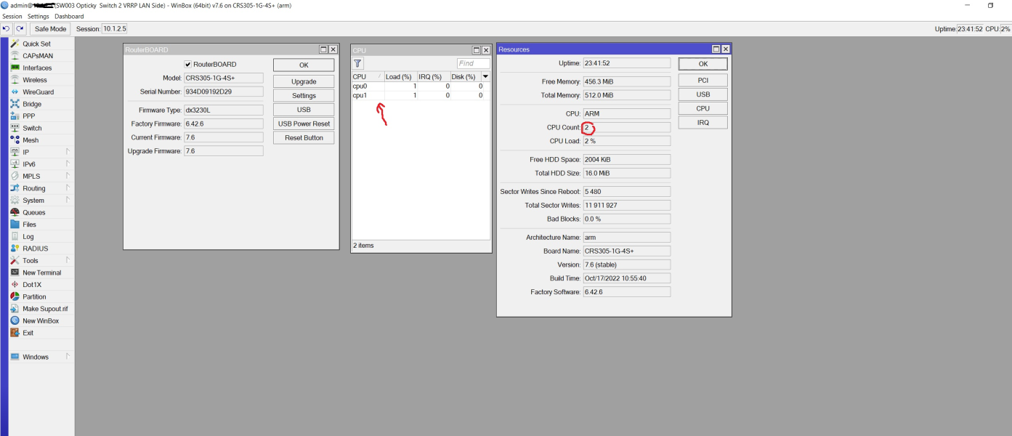The width and height of the screenshot is (1012, 436).
Task: Open PPP in the sidebar
Action: [x=29, y=116]
